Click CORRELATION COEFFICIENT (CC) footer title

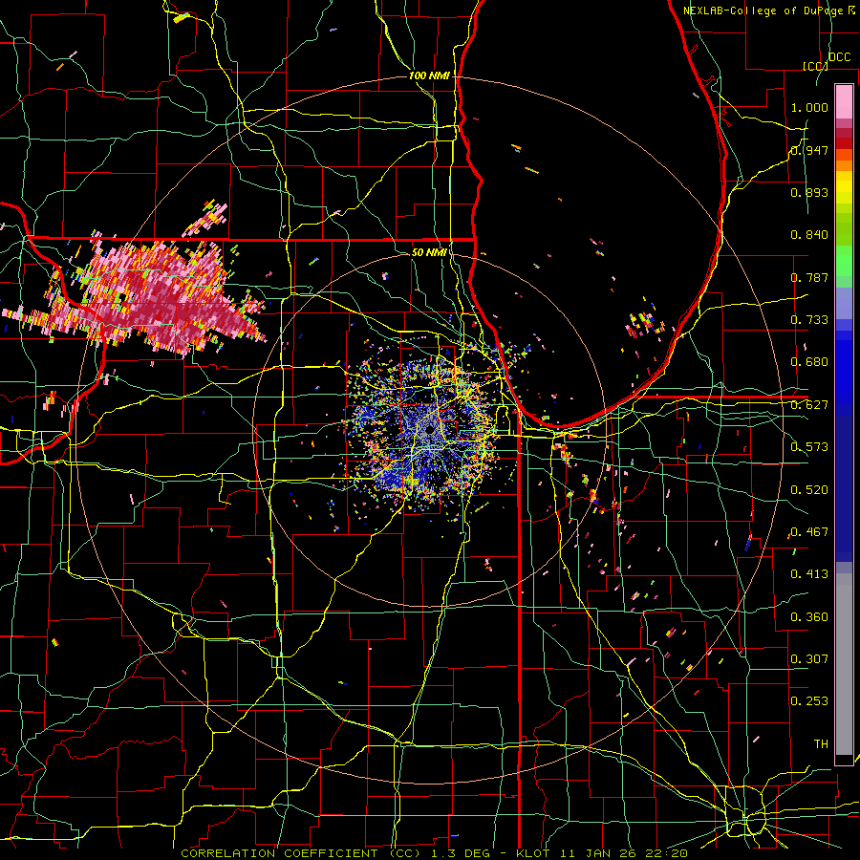pyautogui.click(x=301, y=853)
